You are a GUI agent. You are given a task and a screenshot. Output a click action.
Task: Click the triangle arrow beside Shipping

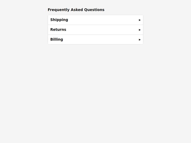coord(139,20)
